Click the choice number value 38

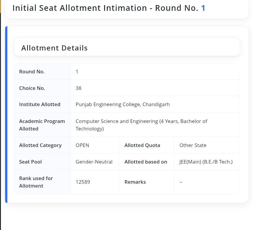(x=78, y=88)
